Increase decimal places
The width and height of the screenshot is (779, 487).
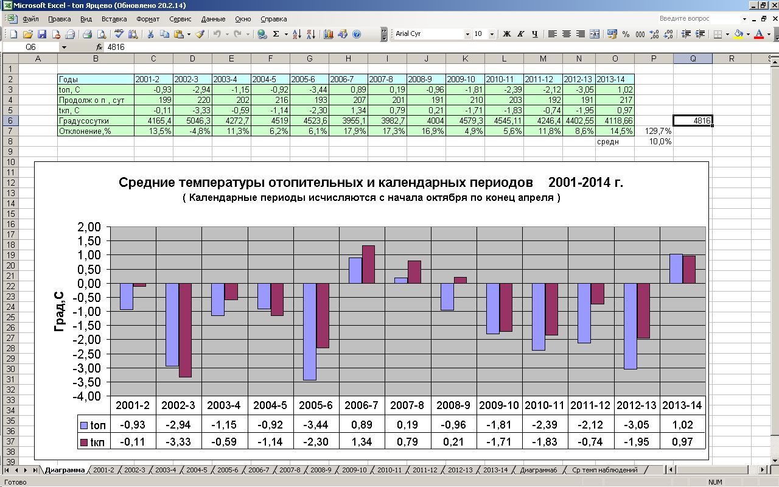click(x=654, y=34)
